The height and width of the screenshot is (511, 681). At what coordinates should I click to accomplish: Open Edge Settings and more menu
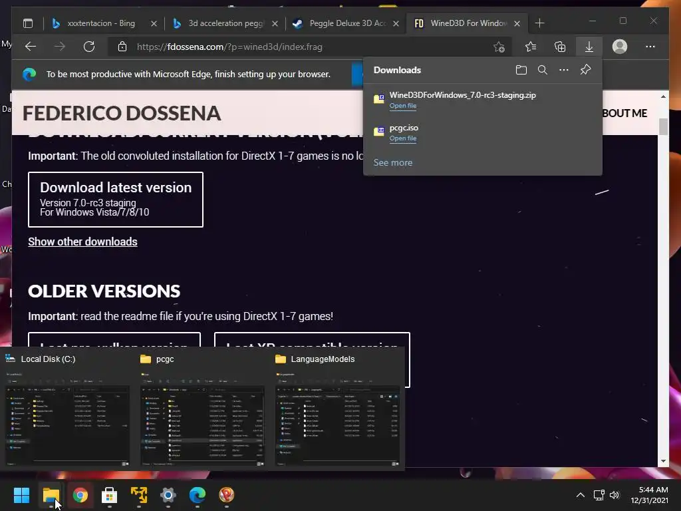[650, 47]
